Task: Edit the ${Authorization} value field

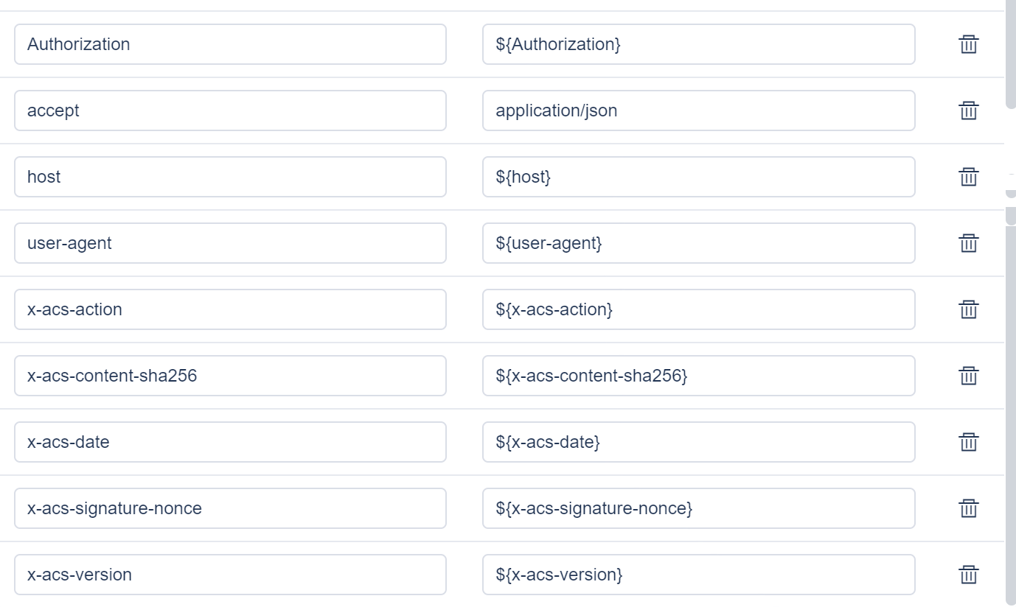Action: click(698, 44)
